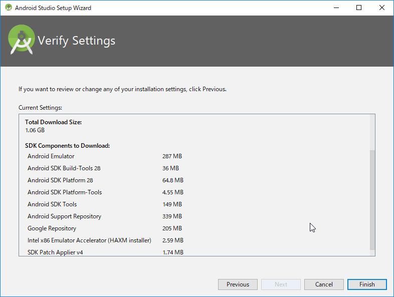Select SDK Patch Applier v4 entry
Screen dimensions: 394x297
[x=55, y=252]
